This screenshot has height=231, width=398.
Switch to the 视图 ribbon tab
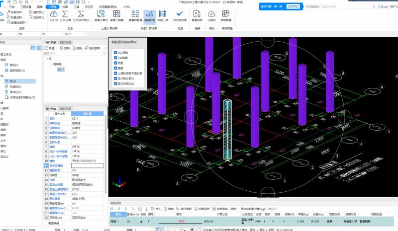pos(65,8)
